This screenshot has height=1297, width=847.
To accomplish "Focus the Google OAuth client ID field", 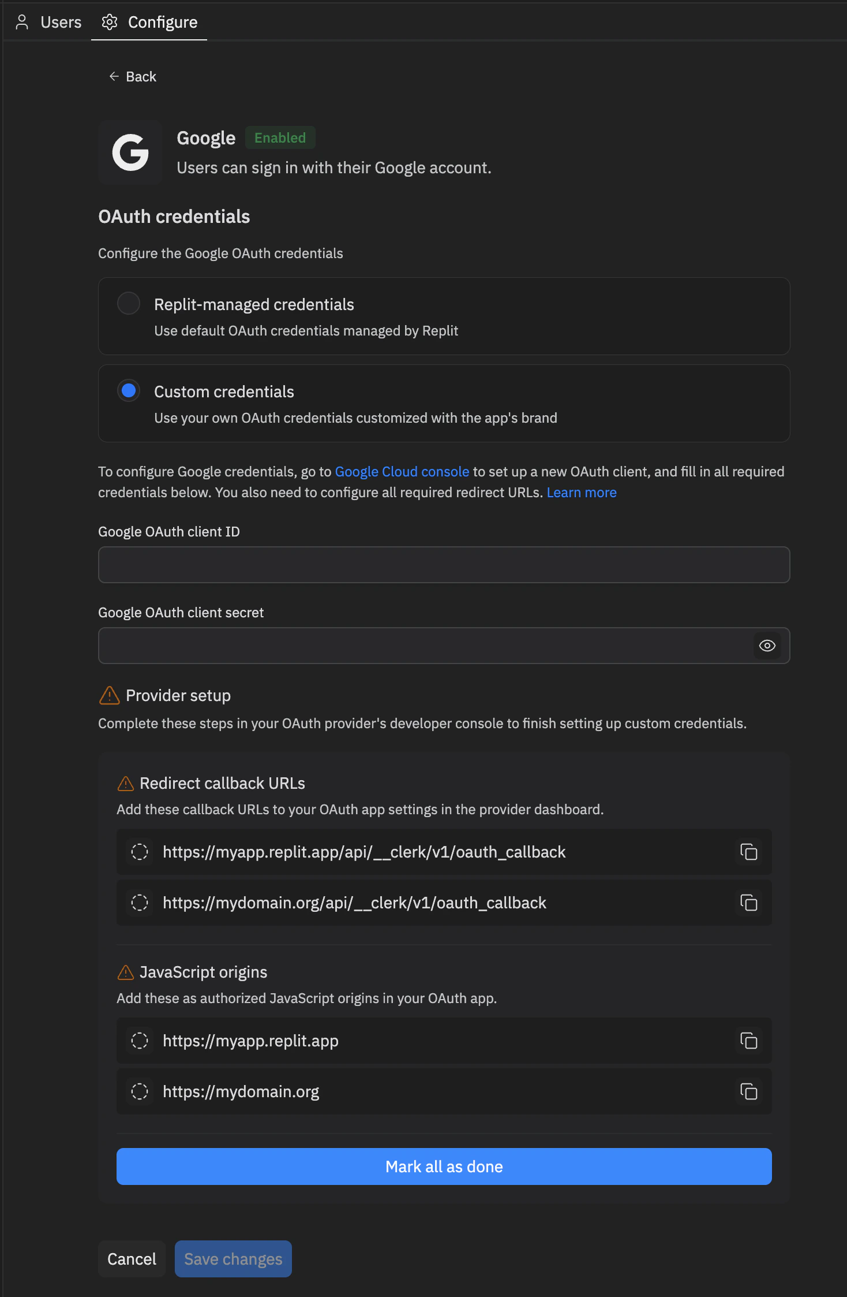I will click(x=444, y=565).
